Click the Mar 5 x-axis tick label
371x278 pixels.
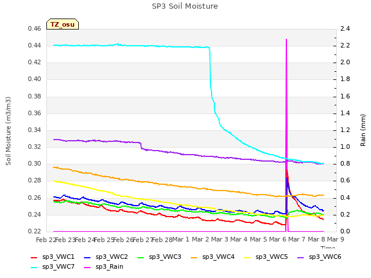[x=258, y=239]
